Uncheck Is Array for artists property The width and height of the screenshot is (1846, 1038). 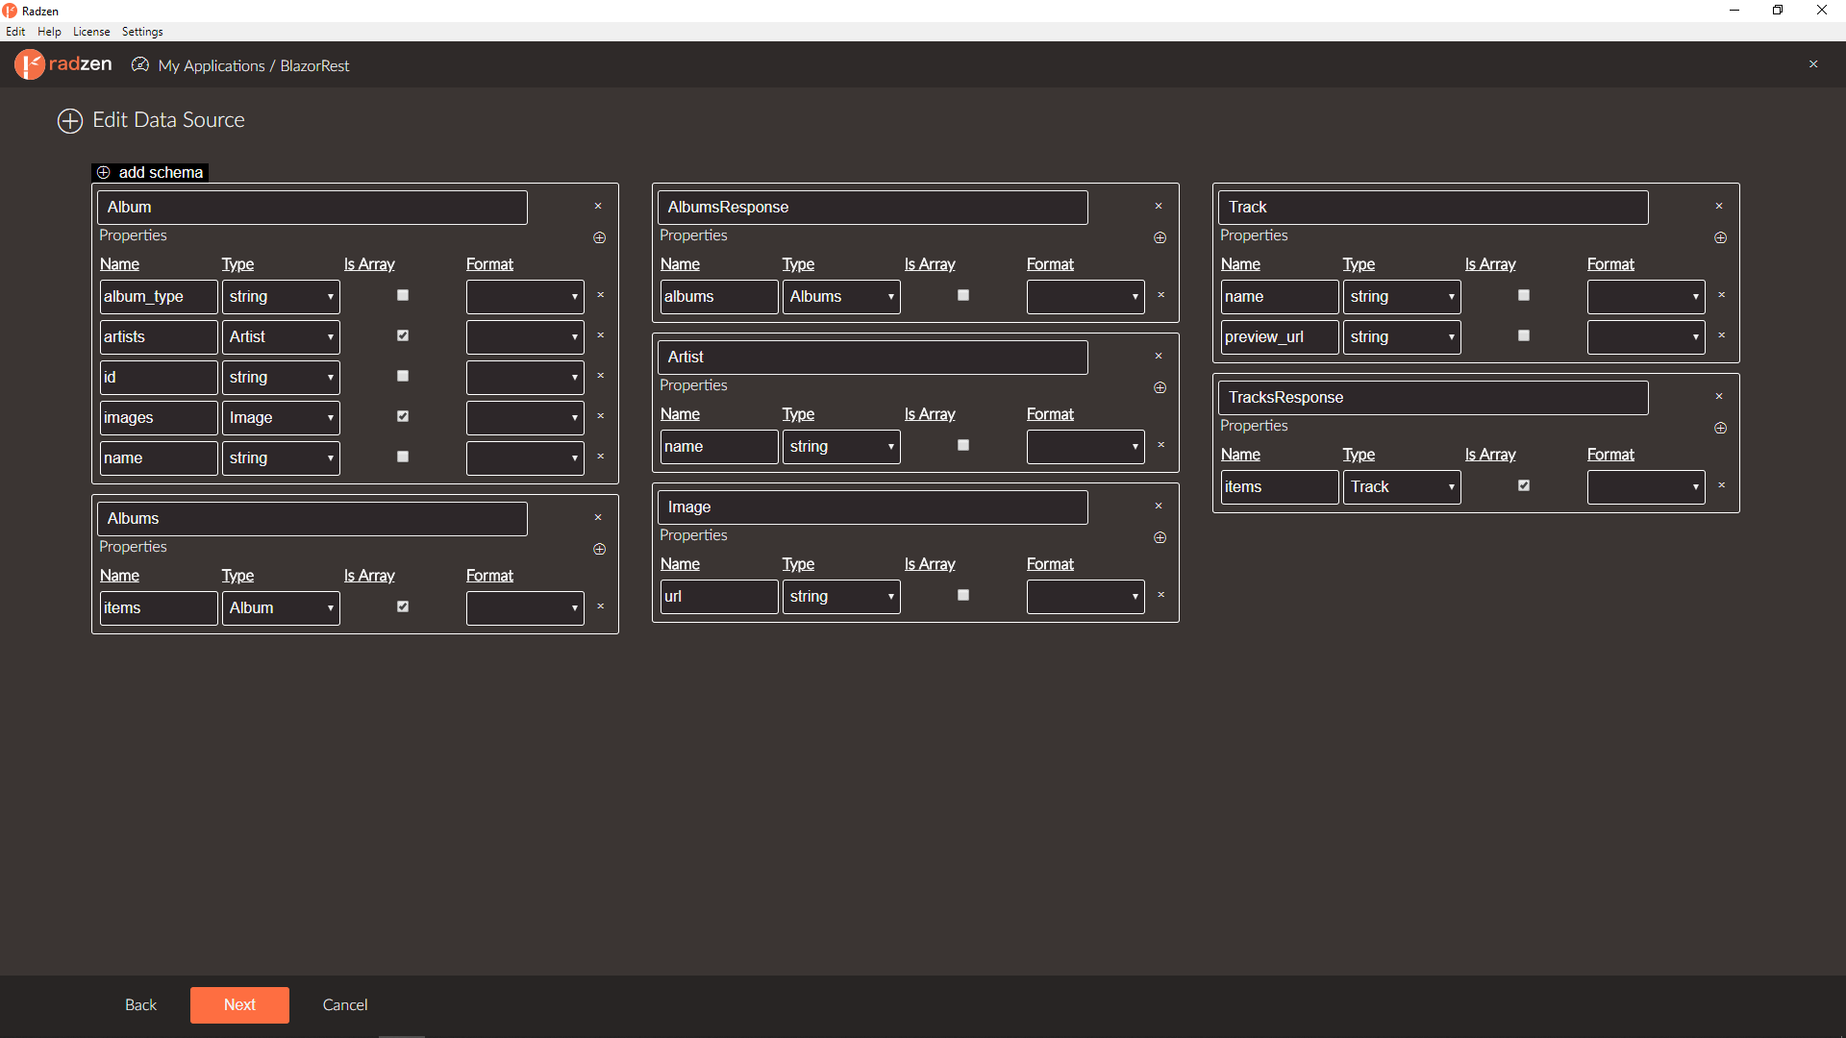403,335
